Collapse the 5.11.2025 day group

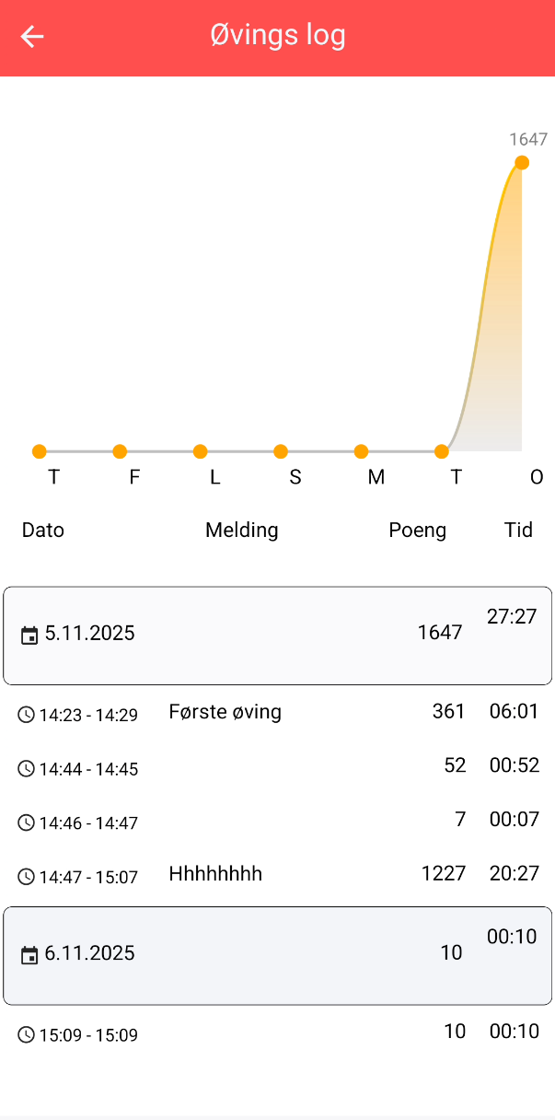(277, 635)
